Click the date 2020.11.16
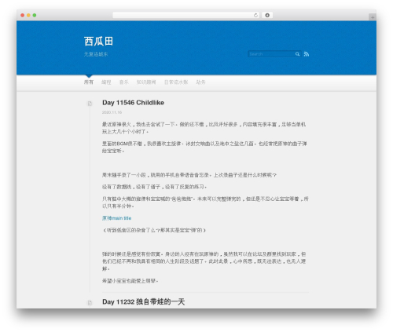This screenshot has width=393, height=332. click(x=112, y=112)
